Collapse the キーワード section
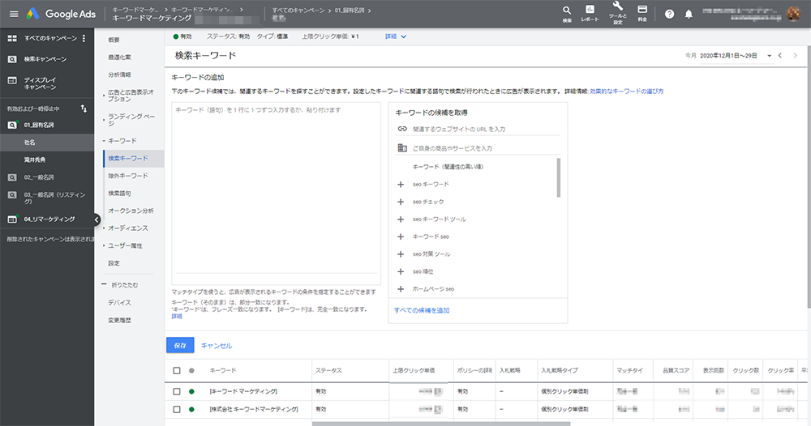811x426 pixels. (120, 141)
